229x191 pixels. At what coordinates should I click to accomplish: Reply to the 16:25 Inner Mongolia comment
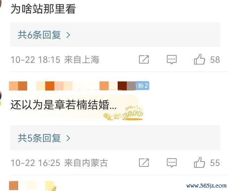tap(172, 162)
